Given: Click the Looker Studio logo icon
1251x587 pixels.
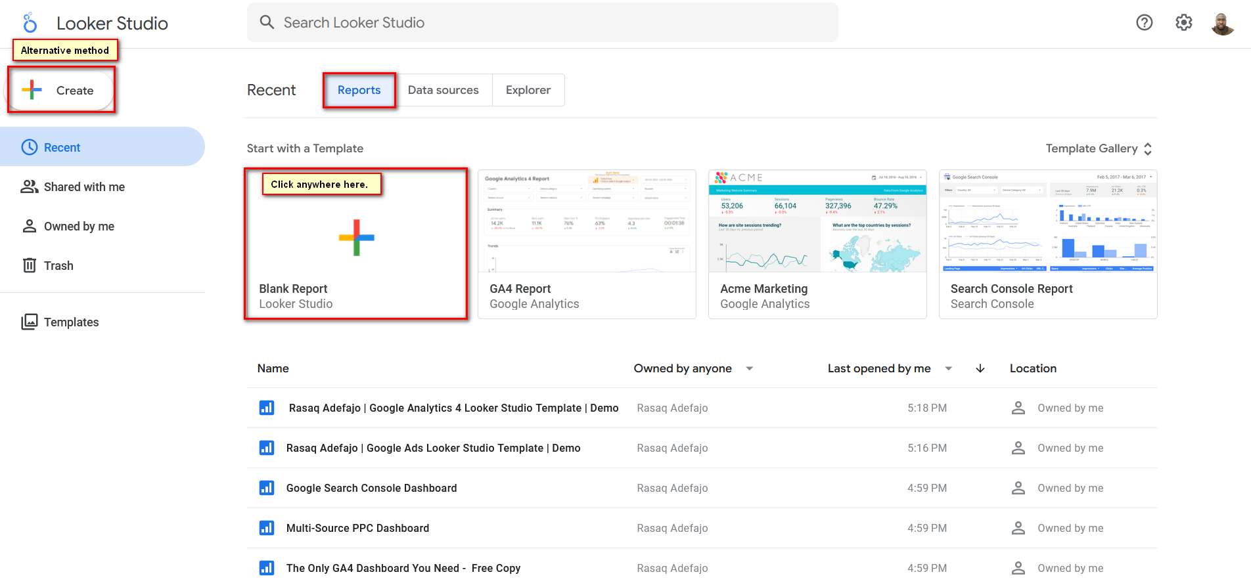Looking at the screenshot, I should pyautogui.click(x=30, y=23).
